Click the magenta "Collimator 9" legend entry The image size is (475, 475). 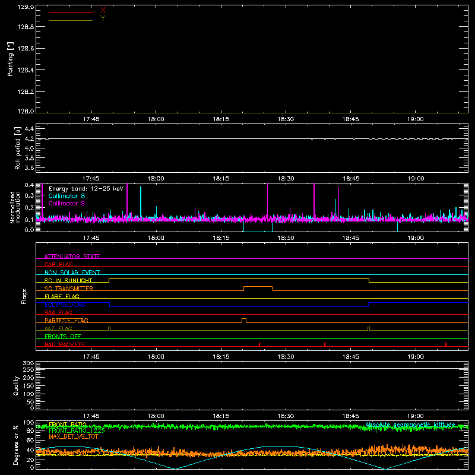(66, 203)
